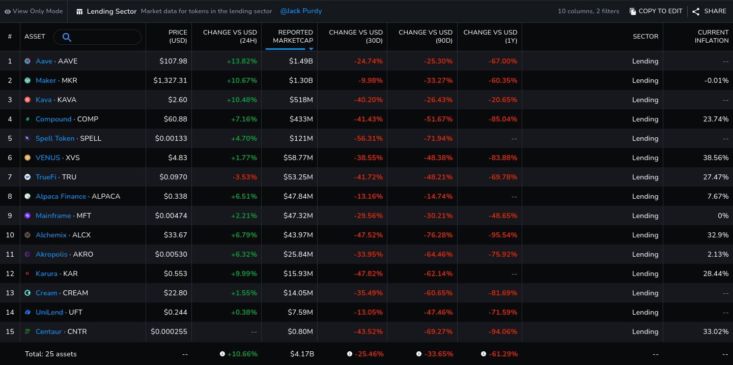
Task: Click the Mainframe token logo
Action: coord(27,216)
